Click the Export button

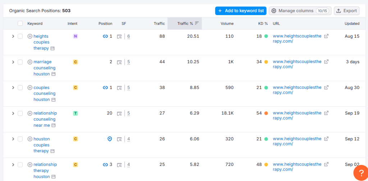pos(347,11)
